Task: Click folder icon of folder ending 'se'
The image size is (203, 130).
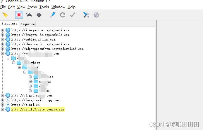Action: pyautogui.click(x=36, y=91)
